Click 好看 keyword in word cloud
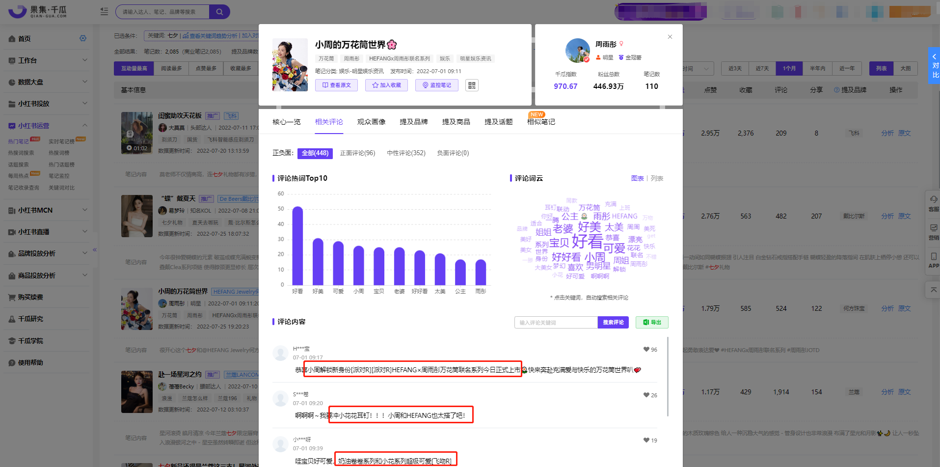The image size is (940, 467). pos(587,241)
